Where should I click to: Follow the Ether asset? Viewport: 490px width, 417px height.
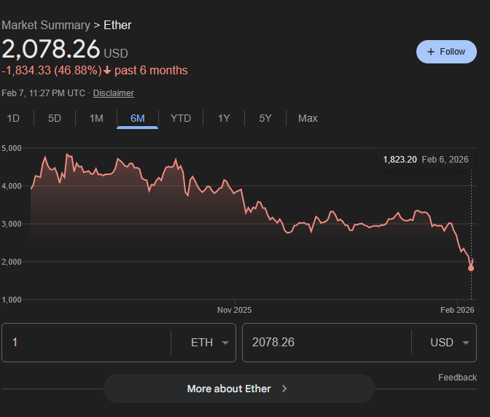446,52
